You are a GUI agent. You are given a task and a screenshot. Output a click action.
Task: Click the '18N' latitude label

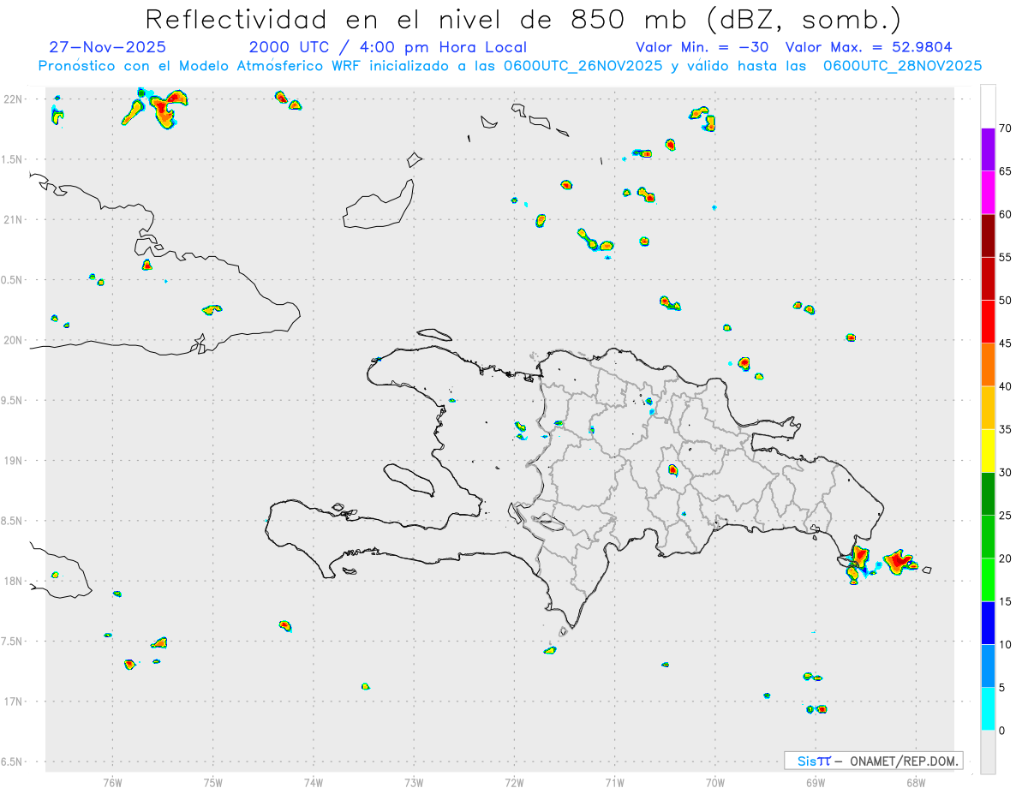(x=14, y=582)
